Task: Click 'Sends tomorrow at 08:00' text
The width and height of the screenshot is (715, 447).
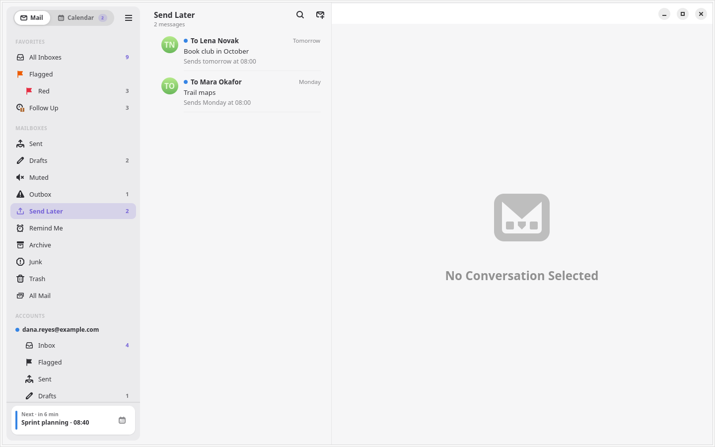Action: point(220,62)
